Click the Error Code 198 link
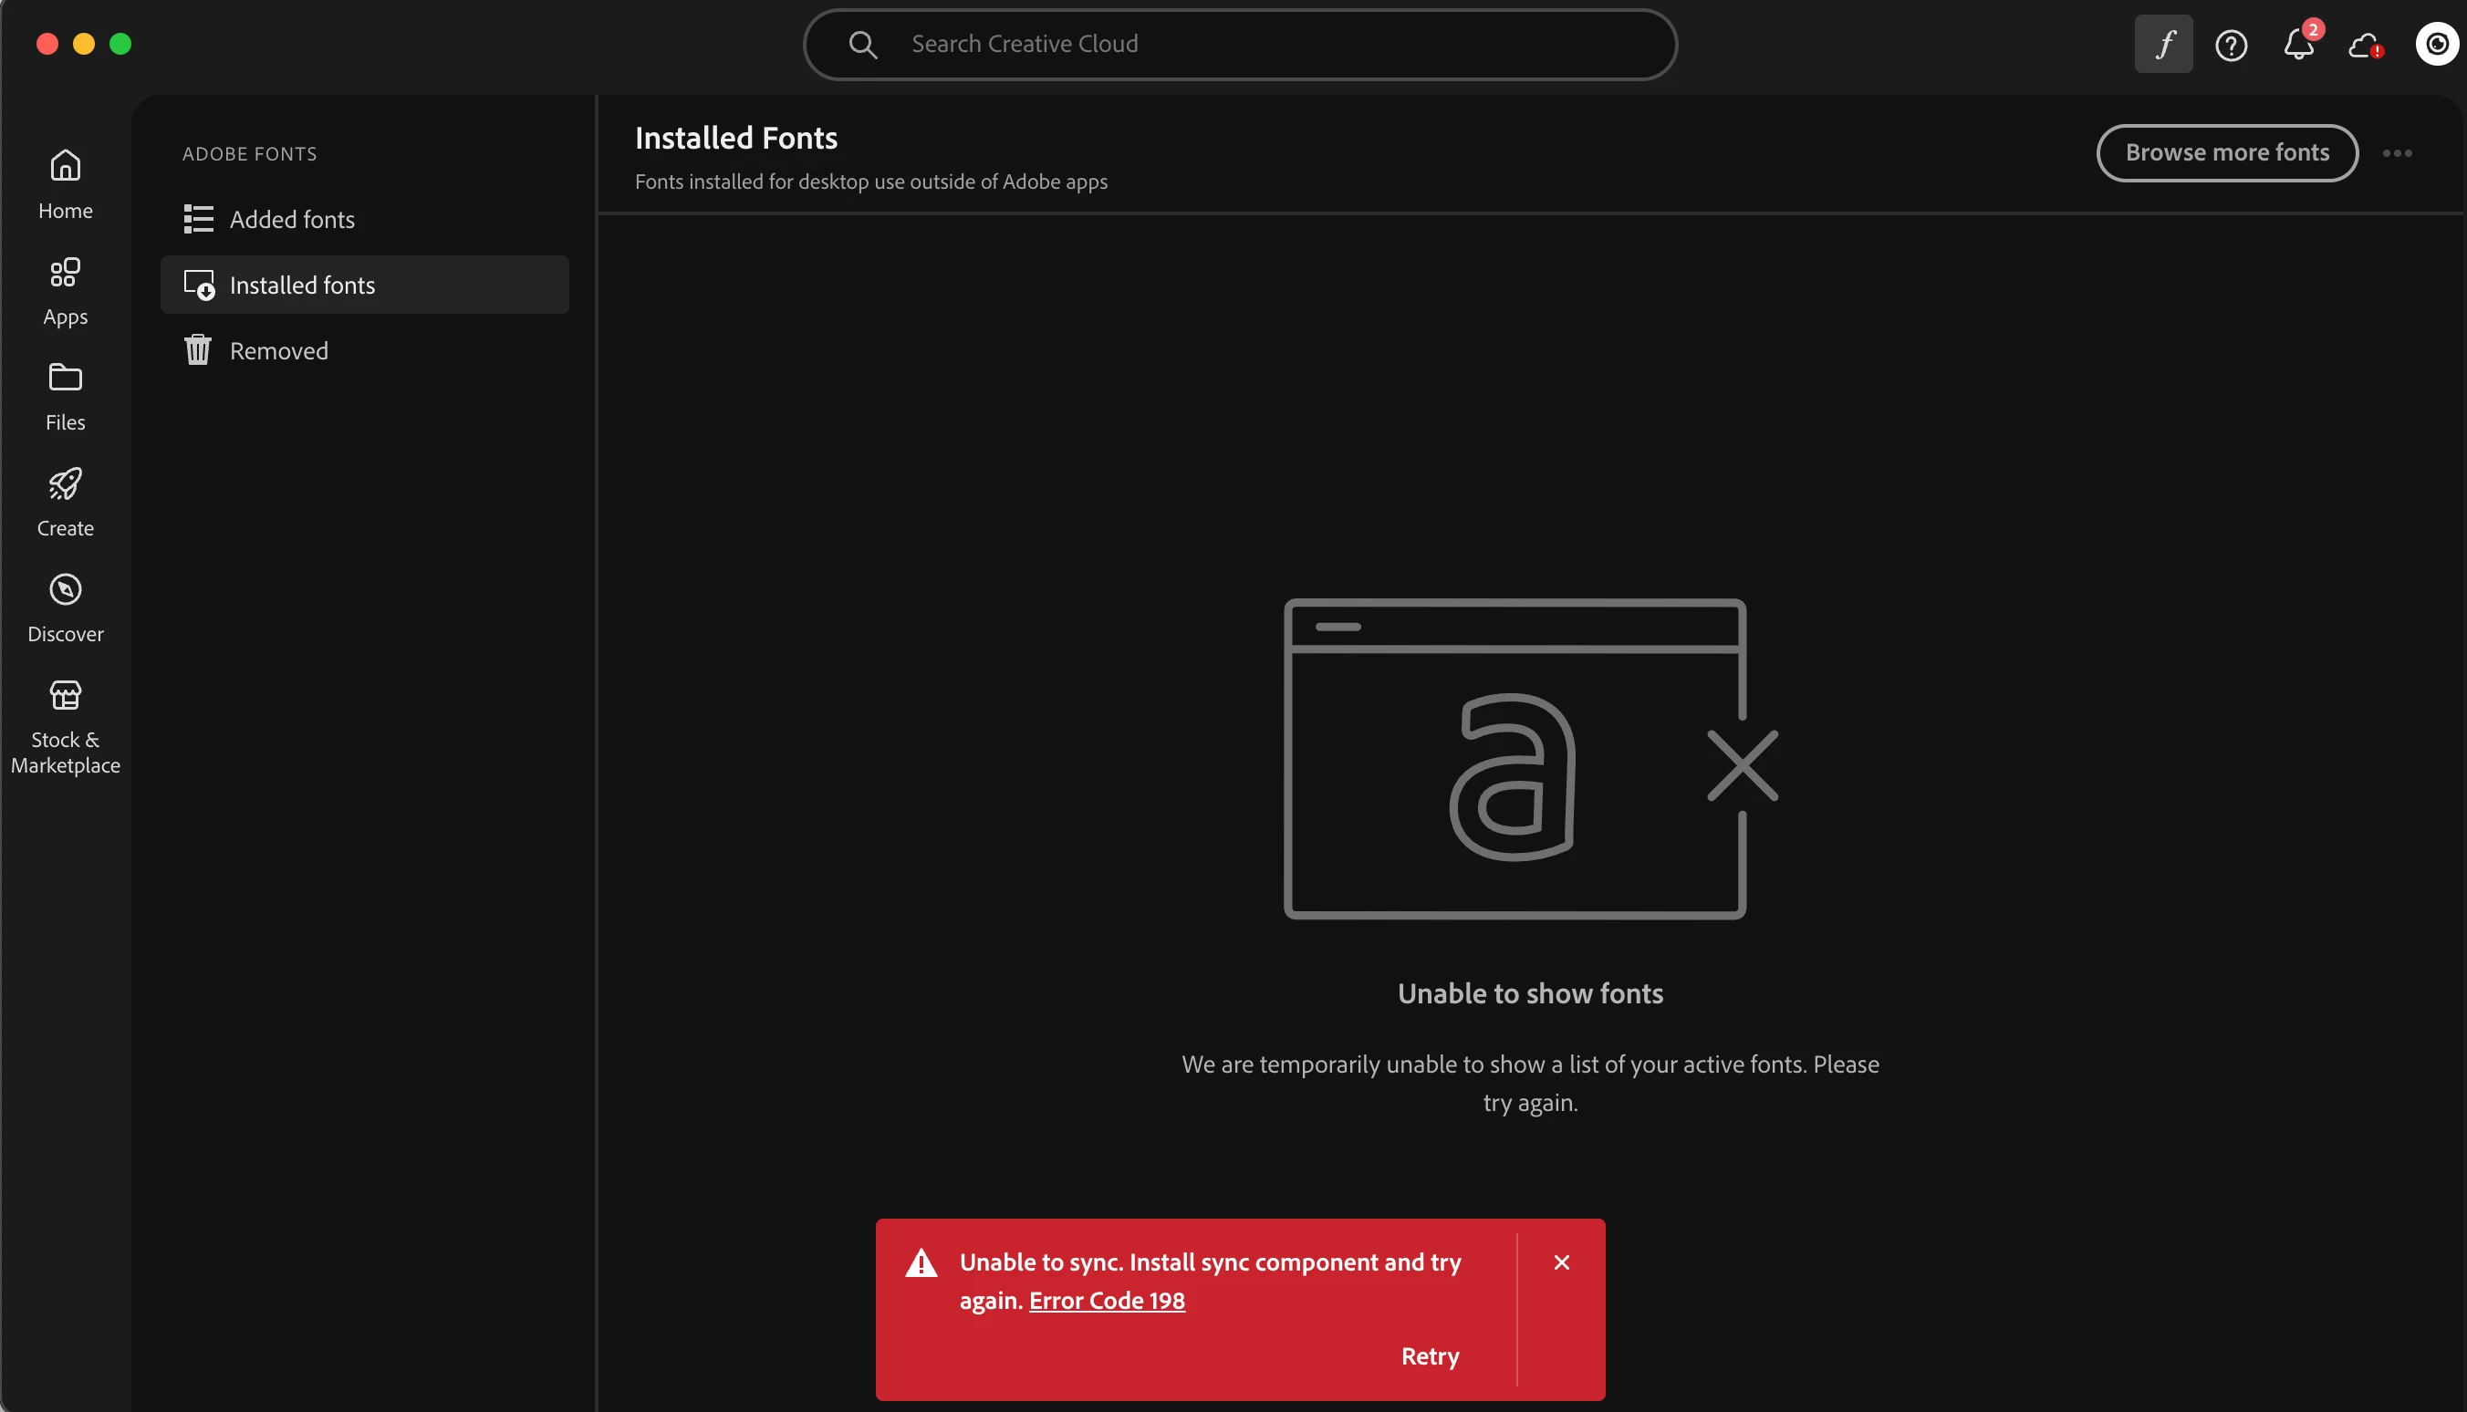 coord(1107,1301)
